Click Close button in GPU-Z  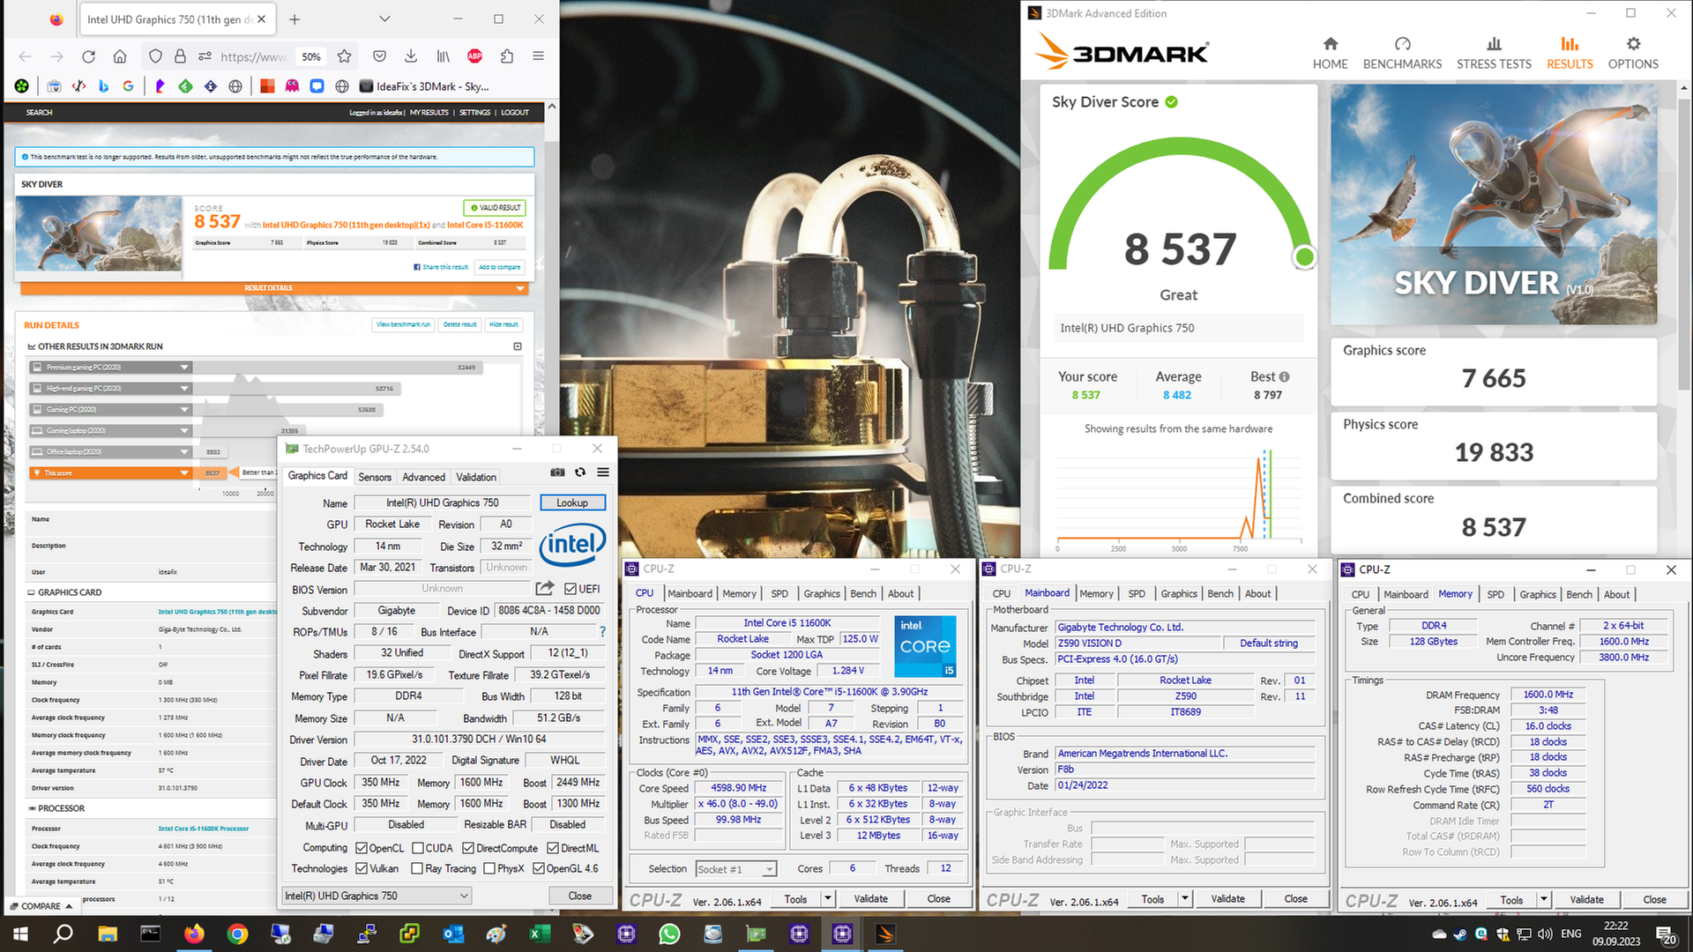580,896
